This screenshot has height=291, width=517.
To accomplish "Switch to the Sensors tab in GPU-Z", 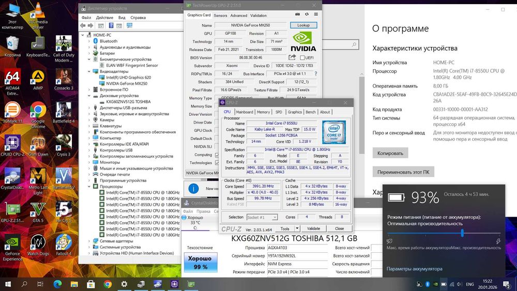I will coord(220,16).
